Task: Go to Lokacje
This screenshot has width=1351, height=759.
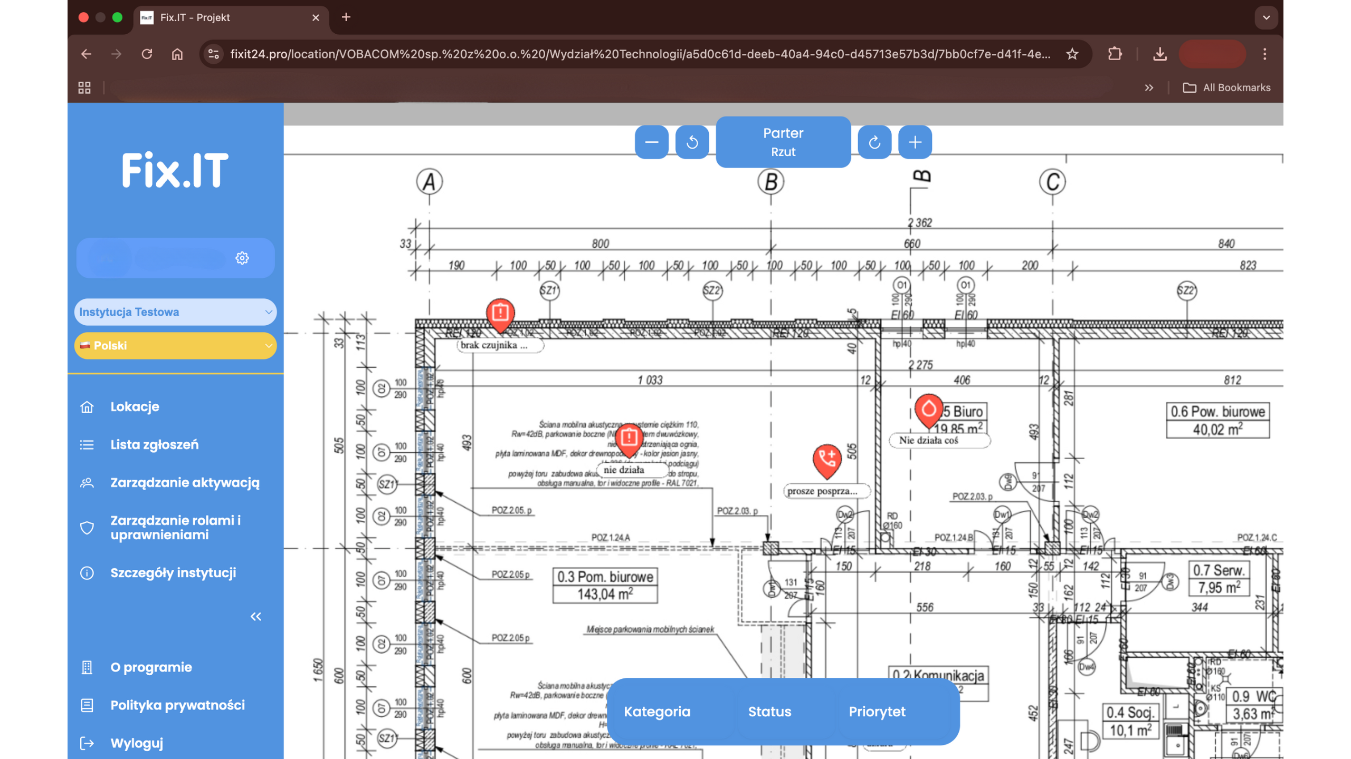Action: (x=135, y=406)
